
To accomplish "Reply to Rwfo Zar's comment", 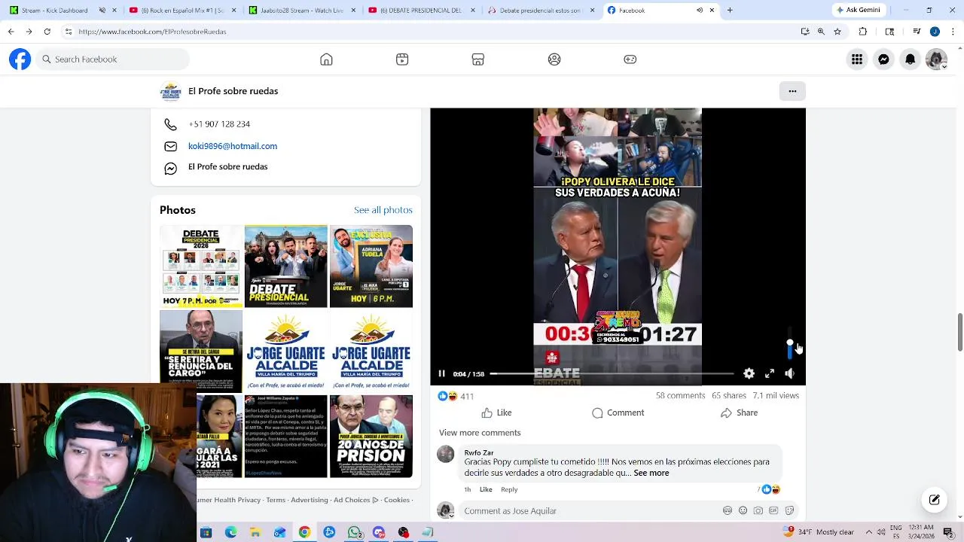I will 509,489.
